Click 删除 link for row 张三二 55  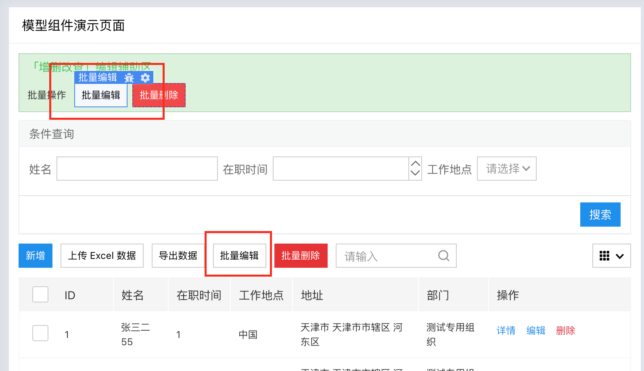pyautogui.click(x=566, y=331)
